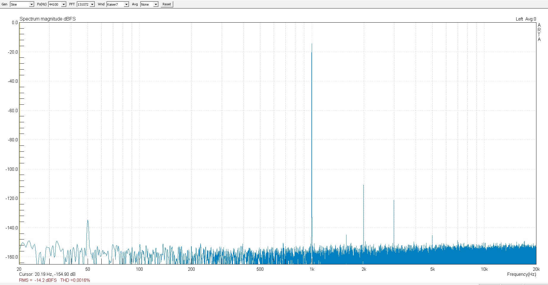Click the RMS = -14.2 dBFS readout
548x285 pixels.
click(38, 280)
